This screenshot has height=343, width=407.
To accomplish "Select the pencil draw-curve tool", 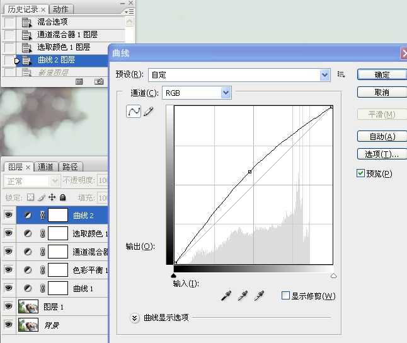I will pyautogui.click(x=148, y=112).
